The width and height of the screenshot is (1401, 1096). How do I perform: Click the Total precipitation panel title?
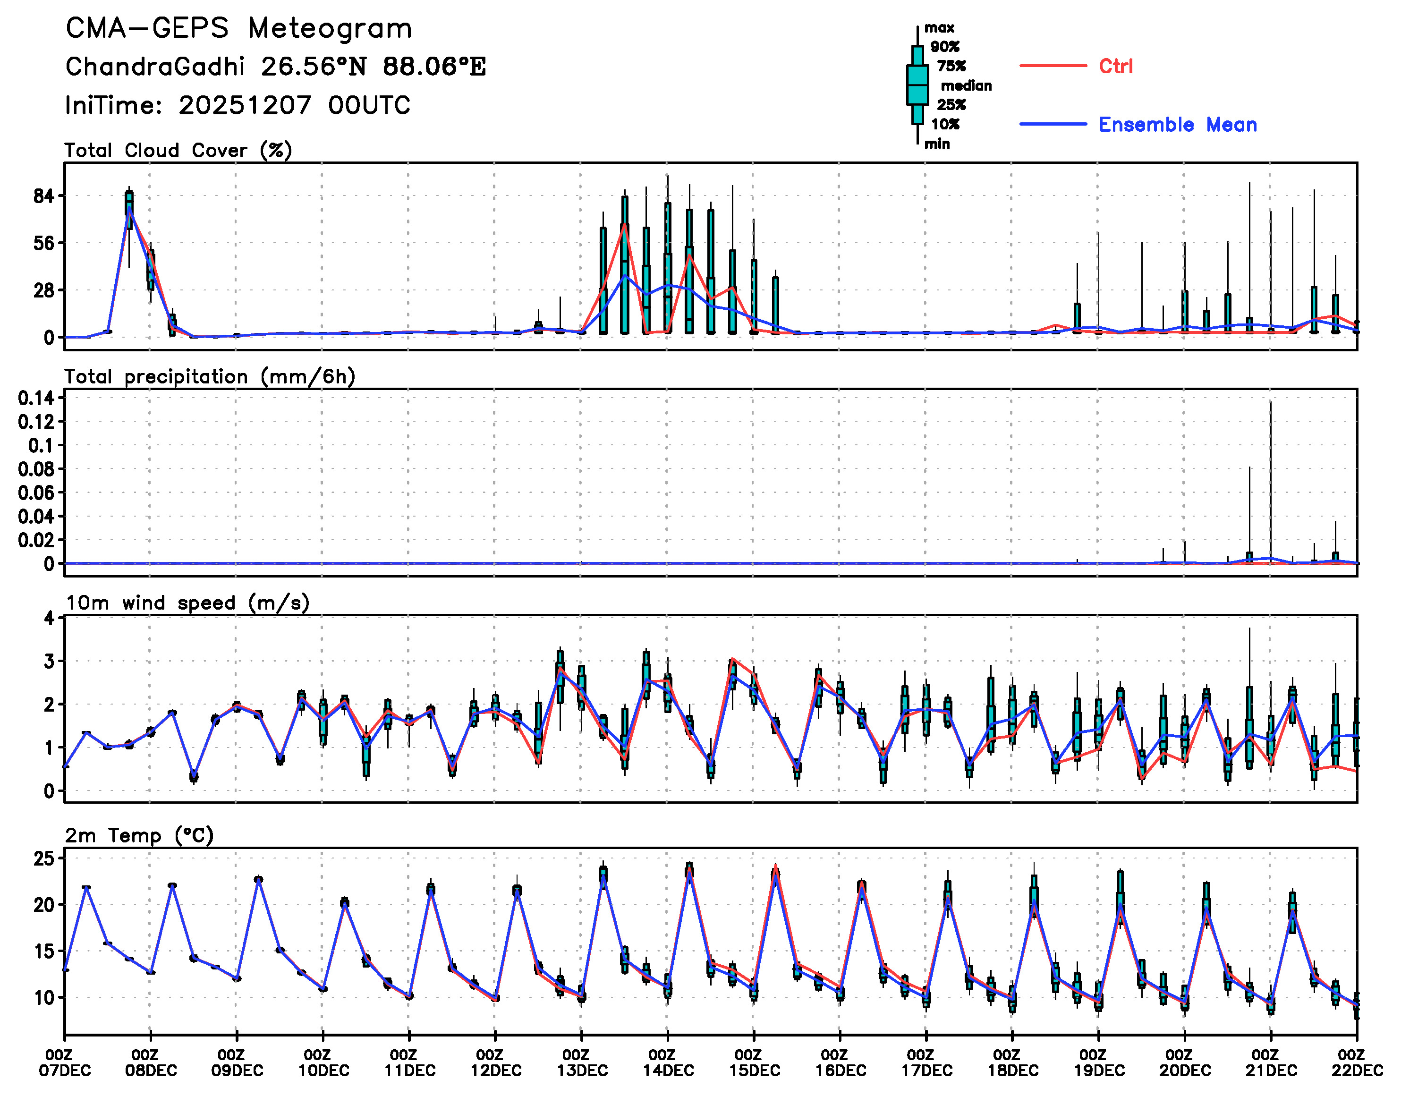tap(210, 377)
